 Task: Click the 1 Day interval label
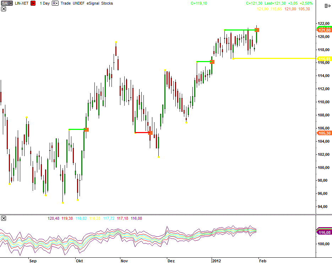coord(45,3)
